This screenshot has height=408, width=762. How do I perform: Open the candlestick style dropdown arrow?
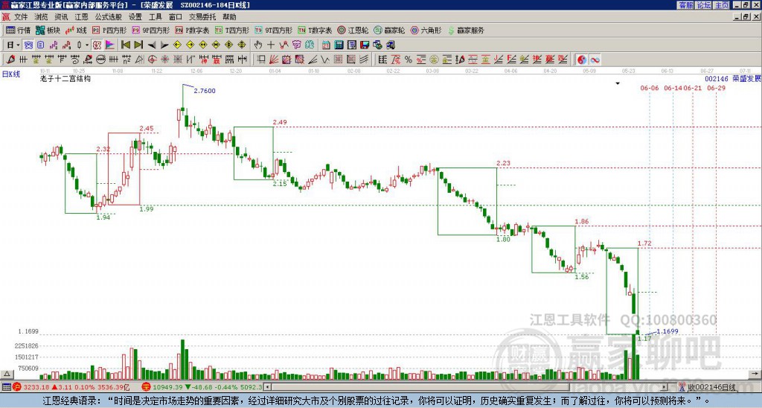coord(87,45)
